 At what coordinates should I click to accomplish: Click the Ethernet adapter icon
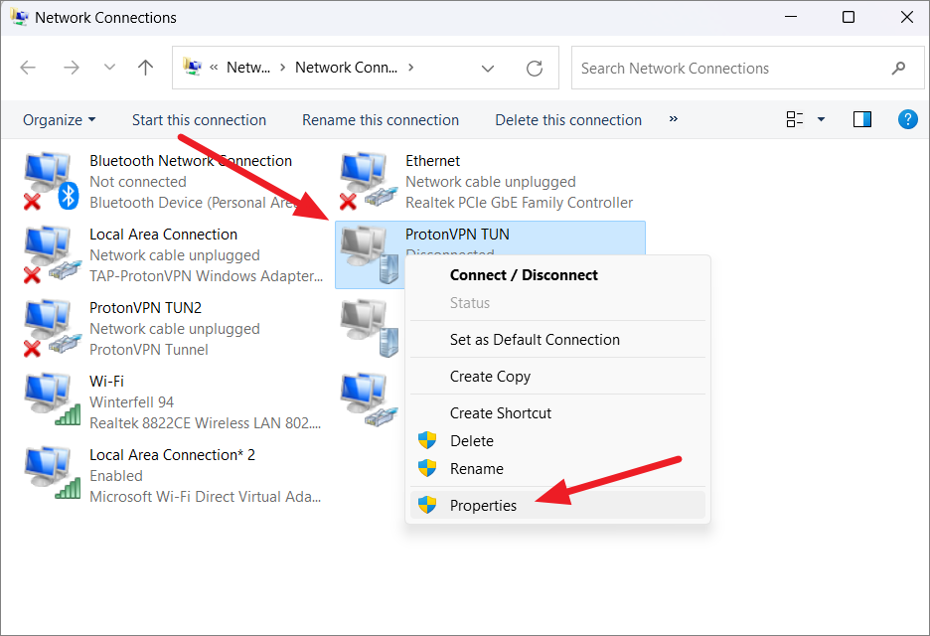click(369, 181)
